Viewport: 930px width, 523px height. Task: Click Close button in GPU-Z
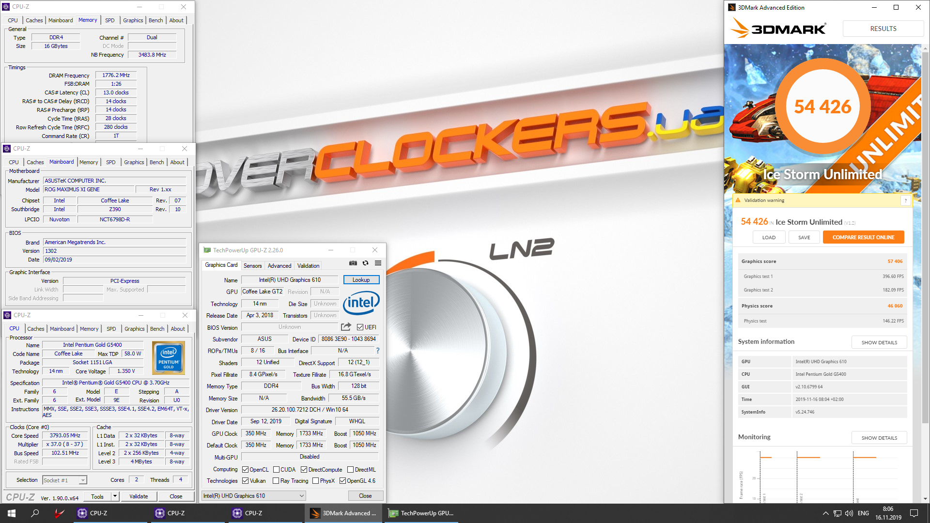click(365, 496)
